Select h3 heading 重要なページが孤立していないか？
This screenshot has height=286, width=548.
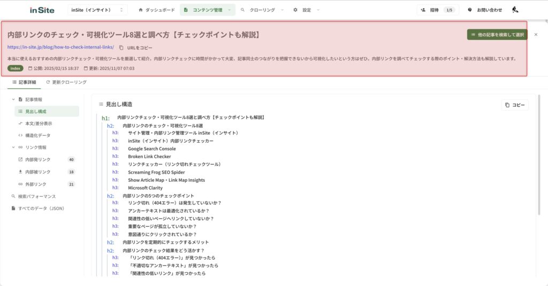click(162, 226)
